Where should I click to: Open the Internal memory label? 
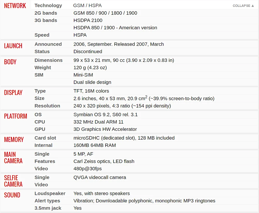tap(44, 145)
